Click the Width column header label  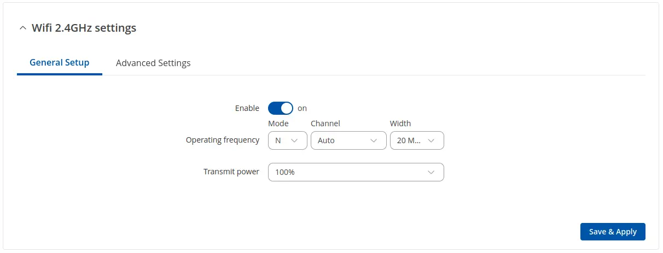400,123
